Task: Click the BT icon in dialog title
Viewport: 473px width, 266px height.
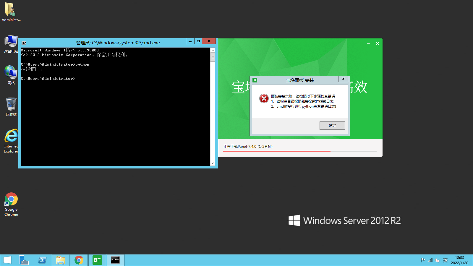Action: [255, 80]
